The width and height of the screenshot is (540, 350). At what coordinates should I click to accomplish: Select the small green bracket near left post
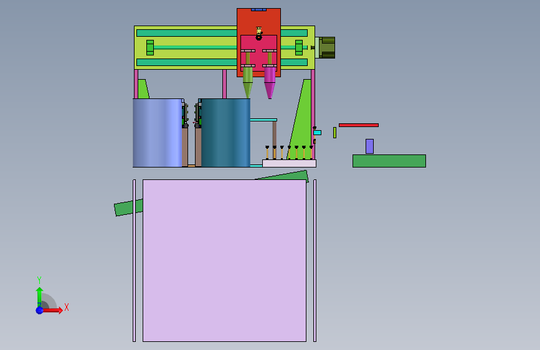coord(143,89)
